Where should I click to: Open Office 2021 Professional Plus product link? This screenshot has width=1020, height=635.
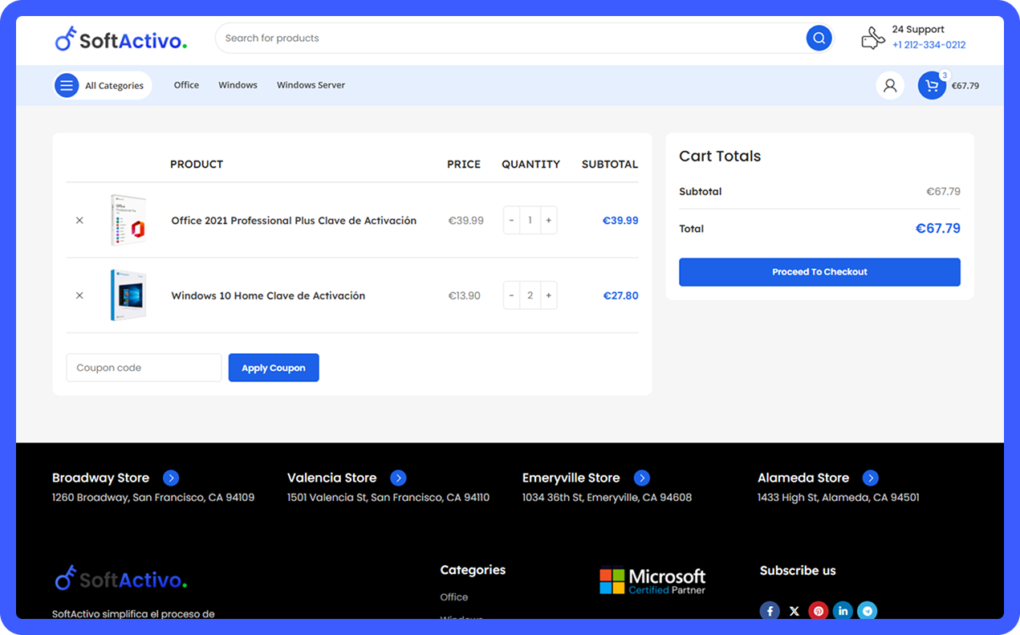pyautogui.click(x=294, y=221)
